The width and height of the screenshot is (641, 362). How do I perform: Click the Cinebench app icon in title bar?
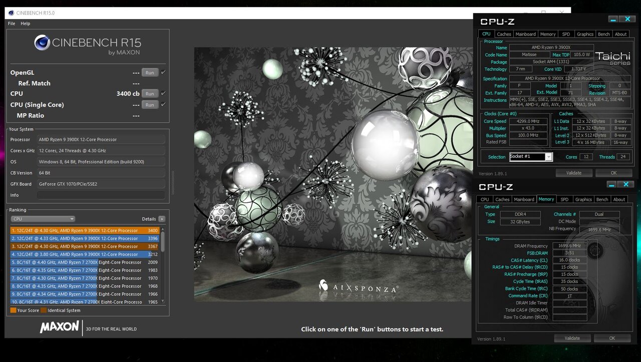[x=11, y=13]
